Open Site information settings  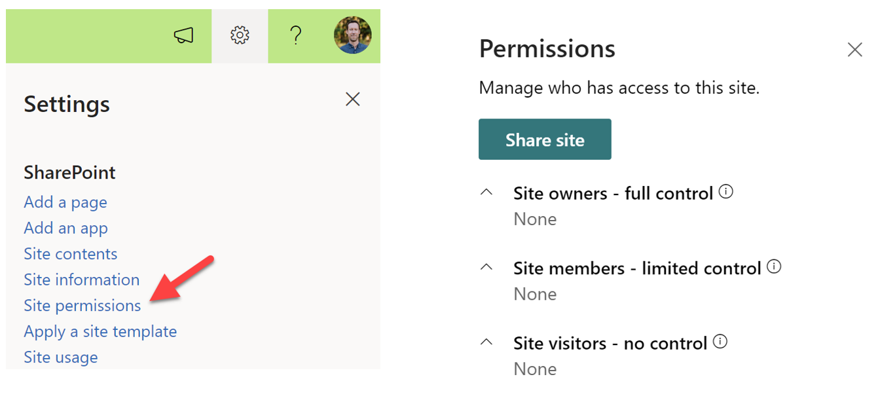coord(81,280)
